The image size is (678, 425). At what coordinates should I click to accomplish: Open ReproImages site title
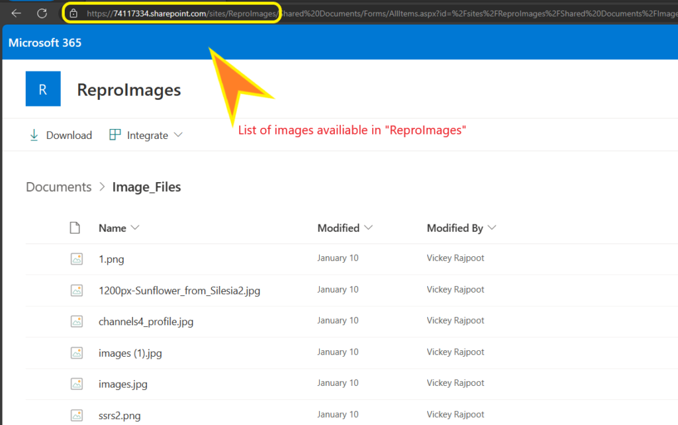click(129, 90)
